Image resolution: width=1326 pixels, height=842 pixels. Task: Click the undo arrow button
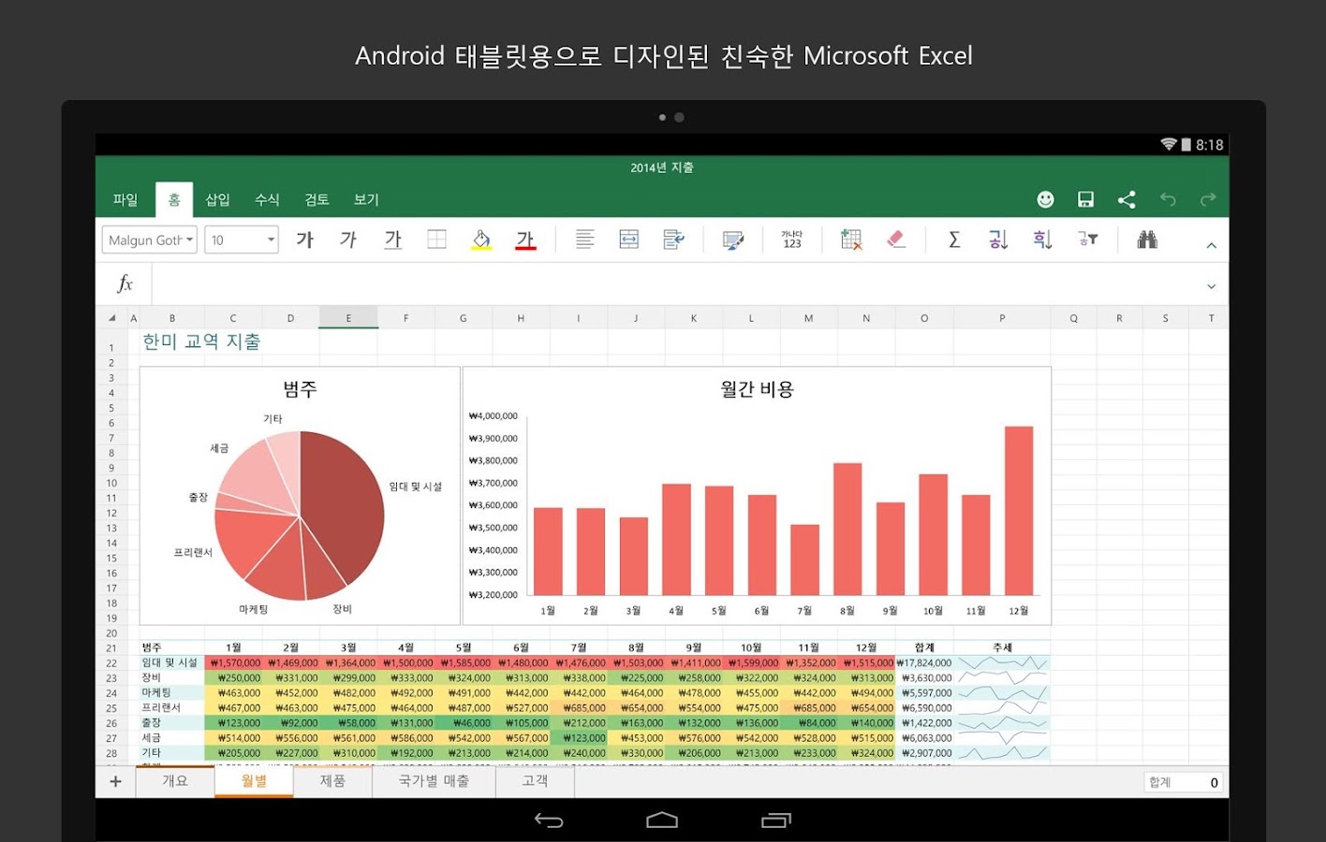click(x=1167, y=199)
